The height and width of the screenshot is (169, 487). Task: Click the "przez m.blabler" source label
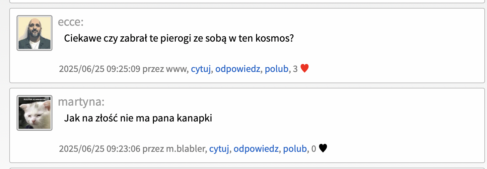tap(174, 149)
